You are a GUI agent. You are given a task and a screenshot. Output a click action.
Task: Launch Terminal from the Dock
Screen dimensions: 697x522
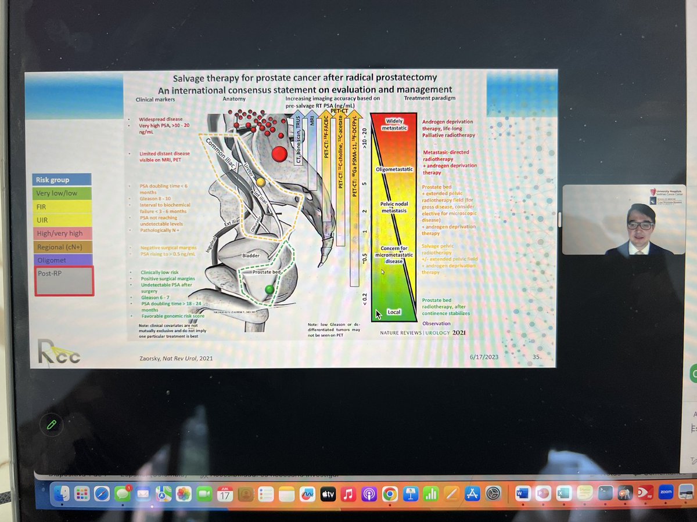pos(605,492)
